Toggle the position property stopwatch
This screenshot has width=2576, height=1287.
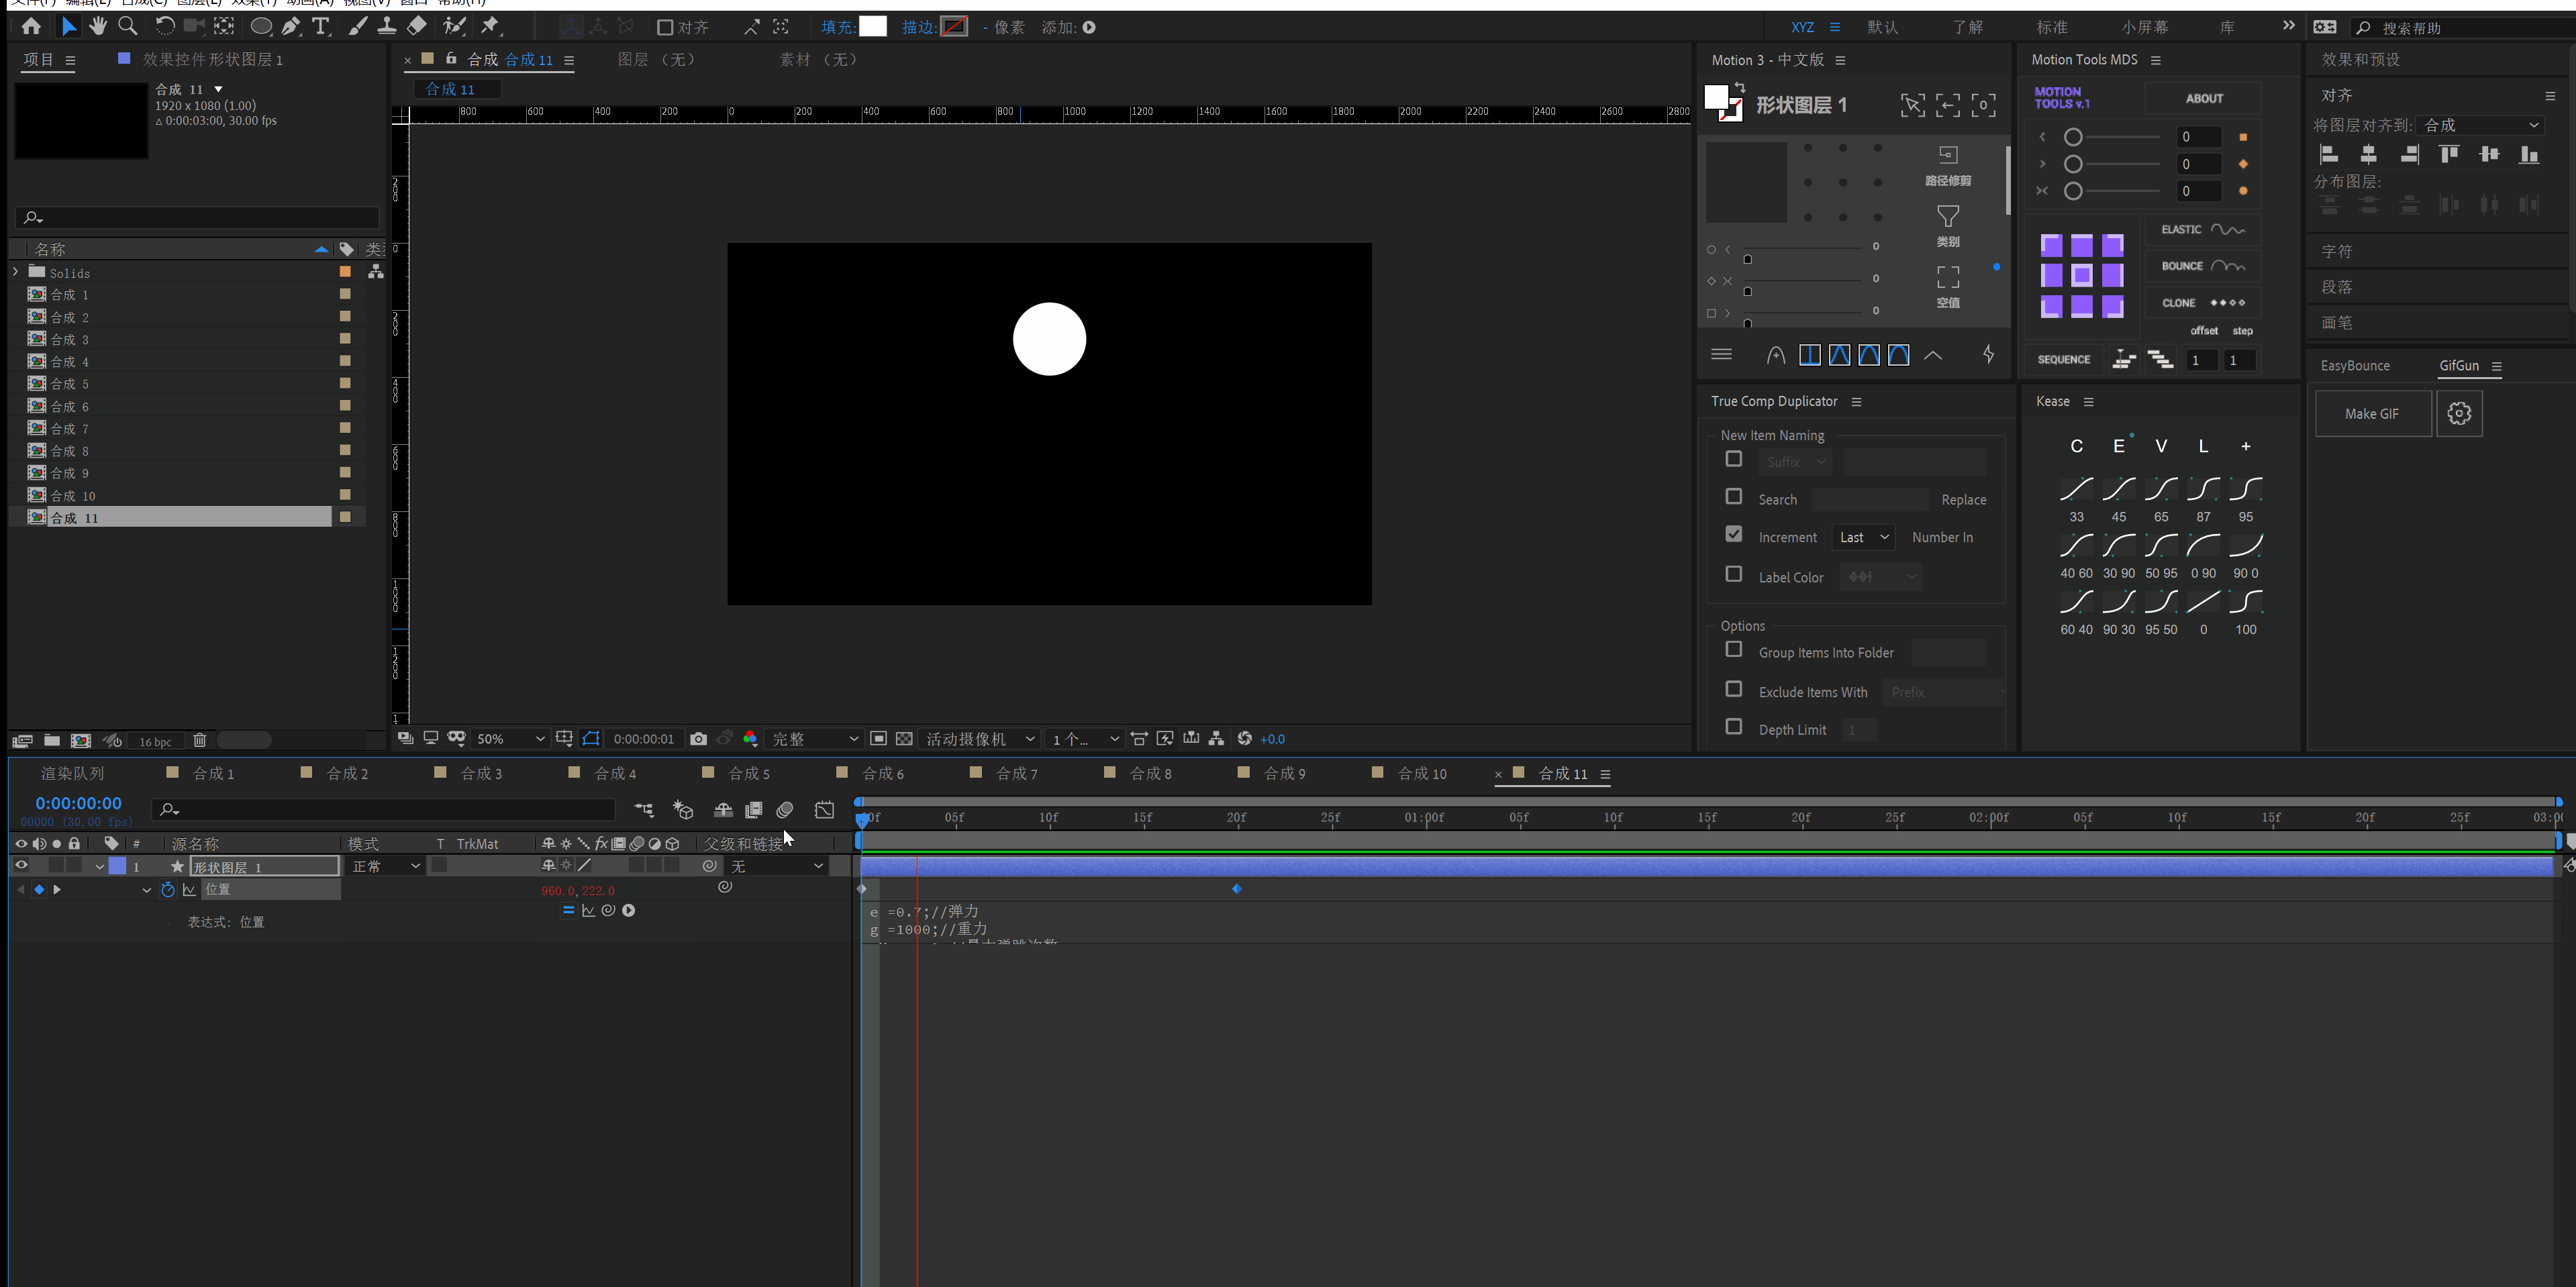coord(168,889)
